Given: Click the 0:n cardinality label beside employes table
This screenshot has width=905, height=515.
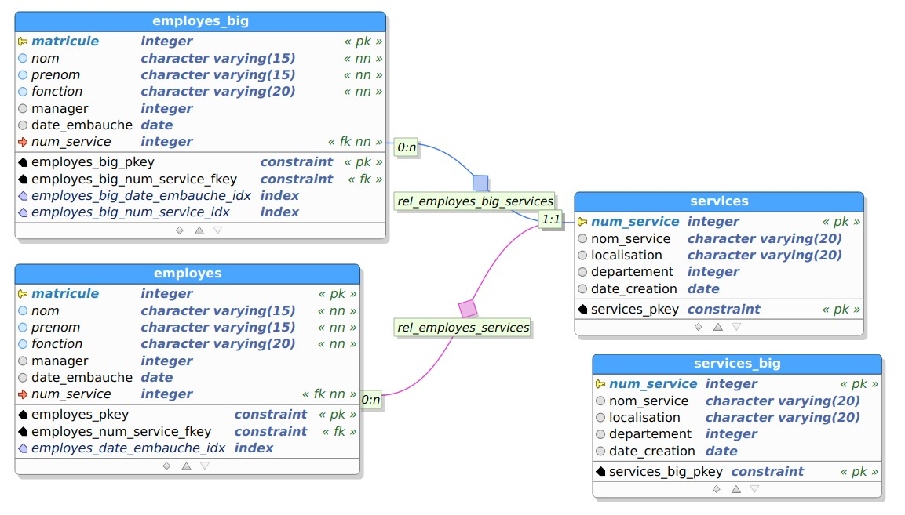Looking at the screenshot, I should click(370, 400).
